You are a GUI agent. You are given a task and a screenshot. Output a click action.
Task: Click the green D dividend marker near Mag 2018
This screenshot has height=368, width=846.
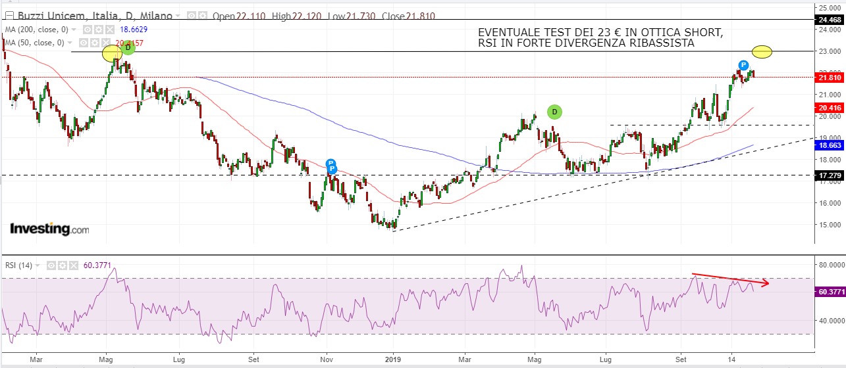128,47
